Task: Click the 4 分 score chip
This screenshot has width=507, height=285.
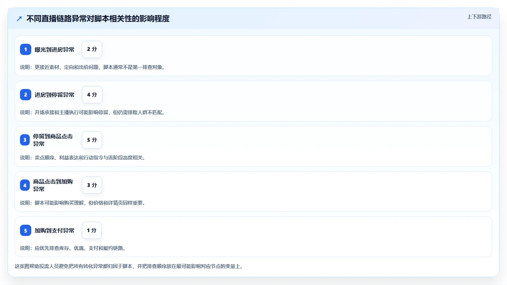Action: 92,95
